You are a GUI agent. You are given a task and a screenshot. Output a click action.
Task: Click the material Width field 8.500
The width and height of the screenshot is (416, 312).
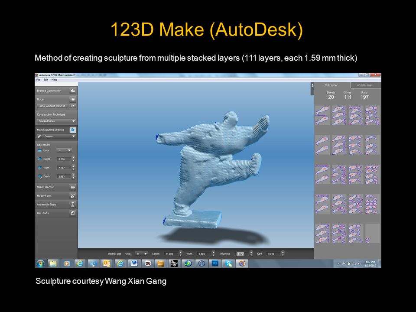[204, 254]
